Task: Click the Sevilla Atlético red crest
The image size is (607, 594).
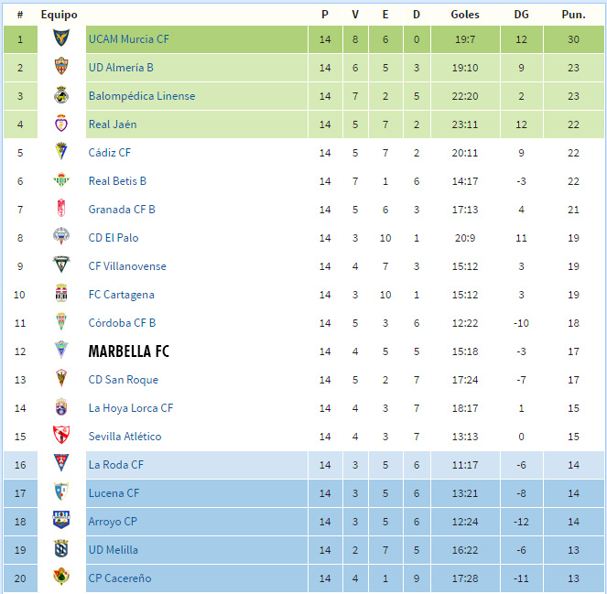Action: pos(61,436)
